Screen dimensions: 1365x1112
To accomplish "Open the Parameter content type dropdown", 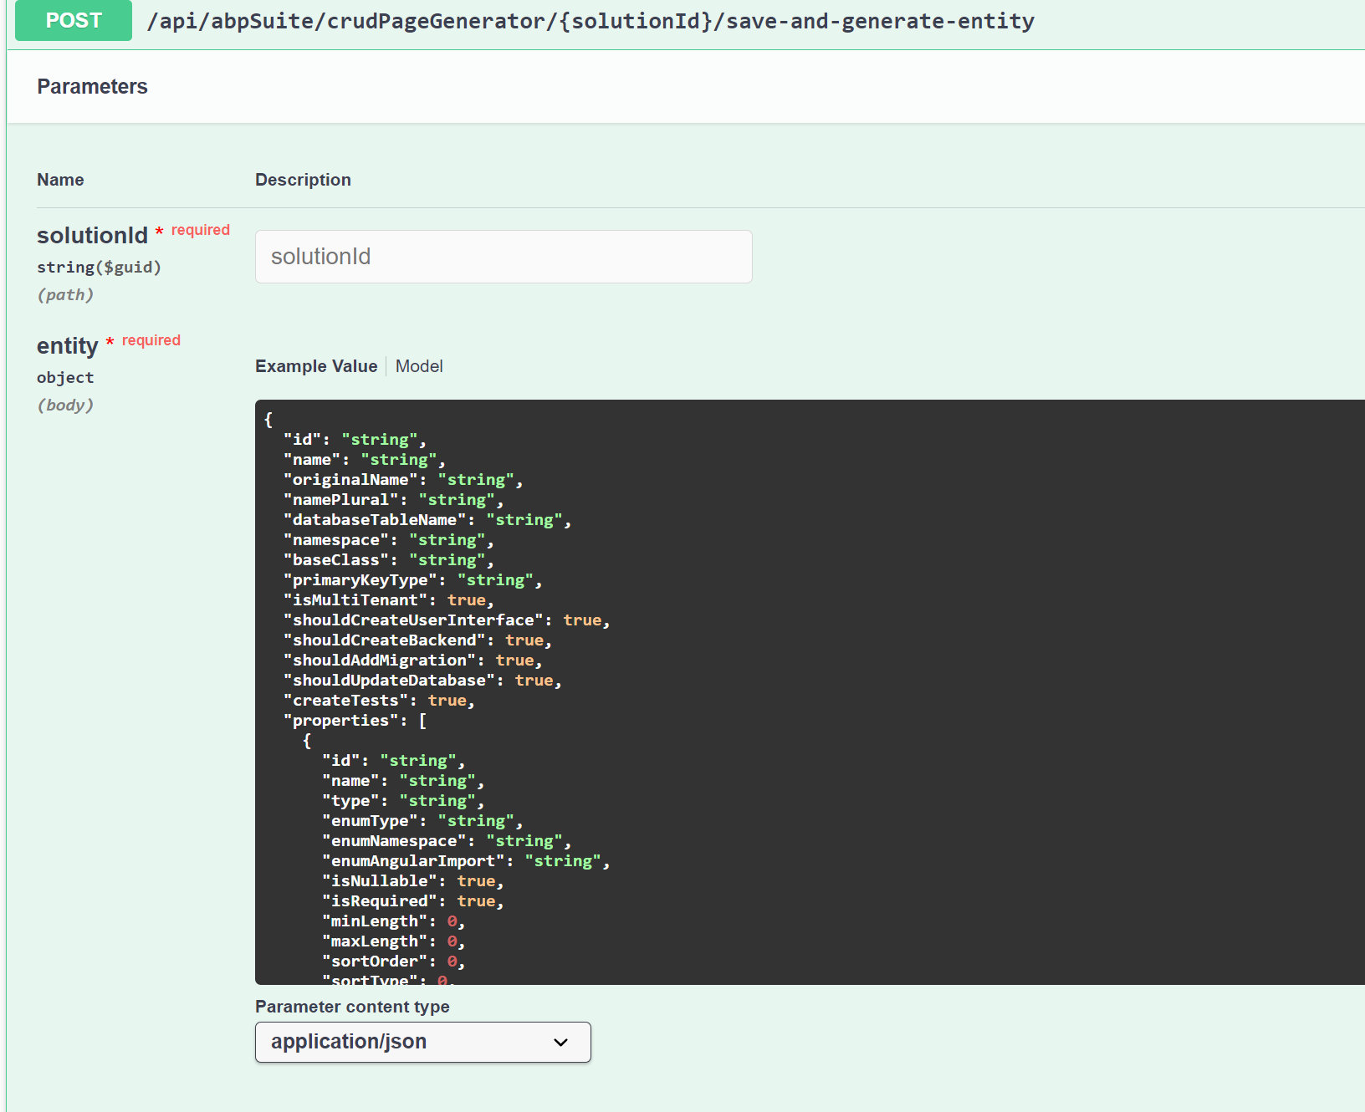I will (422, 1042).
